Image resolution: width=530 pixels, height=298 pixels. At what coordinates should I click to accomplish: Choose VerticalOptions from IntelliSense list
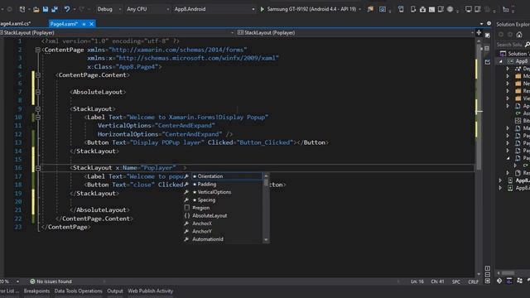[x=223, y=192]
